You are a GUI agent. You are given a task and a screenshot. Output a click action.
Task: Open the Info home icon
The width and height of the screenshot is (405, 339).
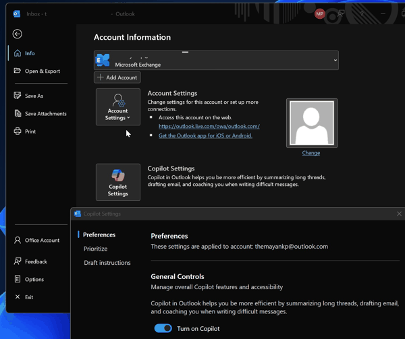tap(18, 53)
